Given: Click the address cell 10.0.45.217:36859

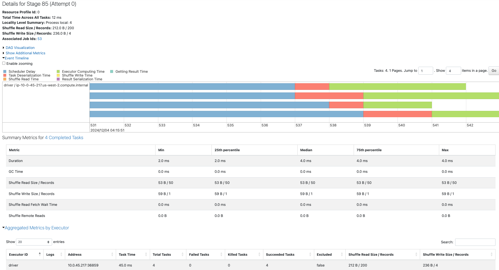Looking at the screenshot, I should coord(83,265).
